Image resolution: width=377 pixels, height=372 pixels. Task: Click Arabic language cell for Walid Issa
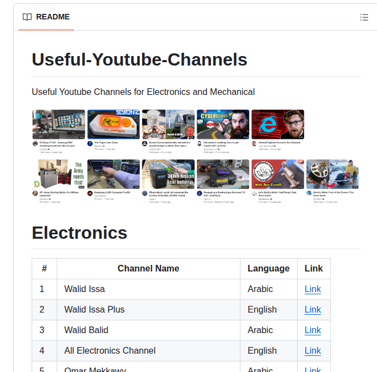[x=269, y=289]
